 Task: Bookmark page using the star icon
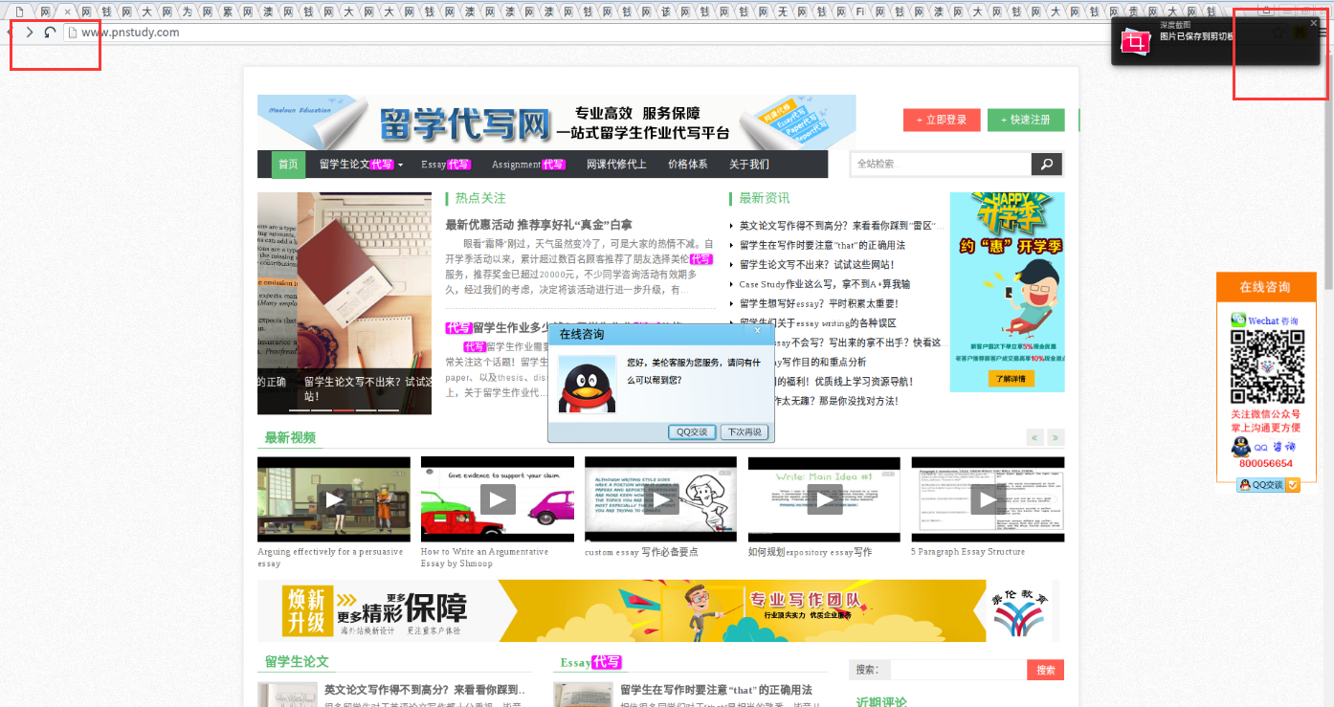pyautogui.click(x=1278, y=33)
